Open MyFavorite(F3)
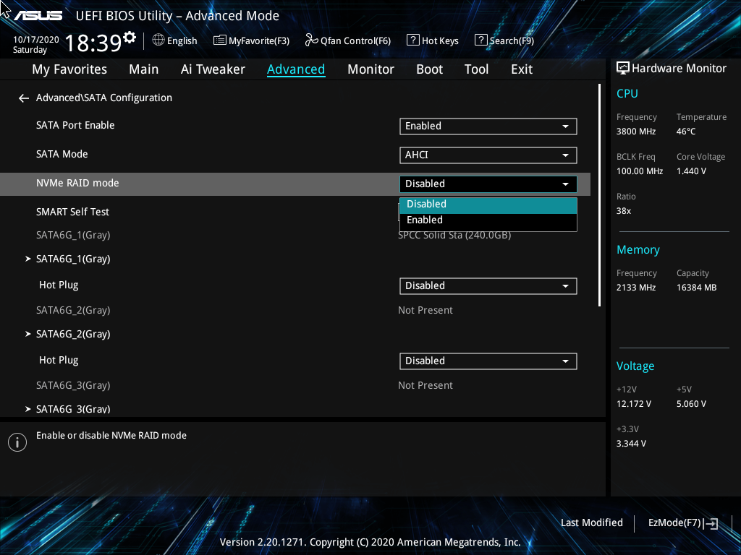 pos(251,40)
